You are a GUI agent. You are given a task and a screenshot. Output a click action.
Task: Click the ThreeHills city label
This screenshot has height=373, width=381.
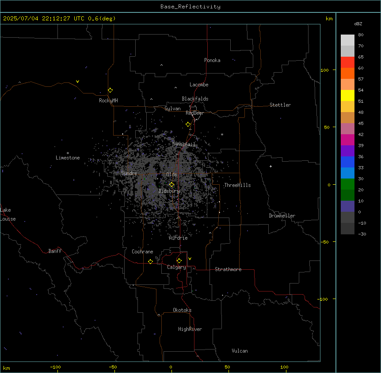pos(237,185)
